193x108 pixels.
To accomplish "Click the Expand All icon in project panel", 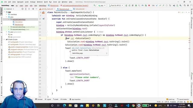I will point(26,9).
